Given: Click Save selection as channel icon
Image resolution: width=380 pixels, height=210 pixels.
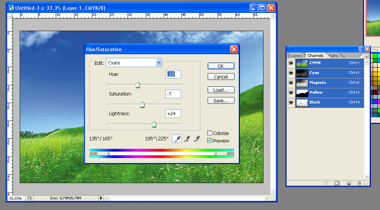Looking at the screenshot, I should 337,183.
